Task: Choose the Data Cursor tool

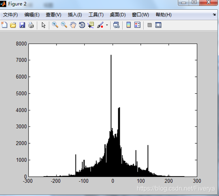Action: click(x=91, y=25)
